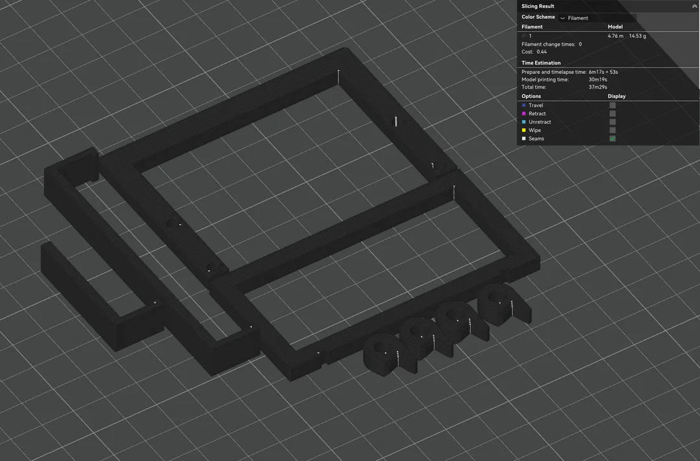Click the 'Filament' column header
700x461 pixels.
click(531, 27)
